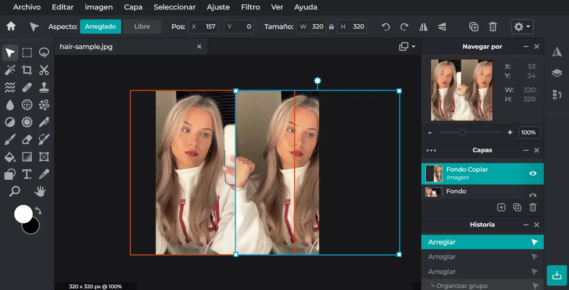Activate the Text tool

click(x=27, y=174)
